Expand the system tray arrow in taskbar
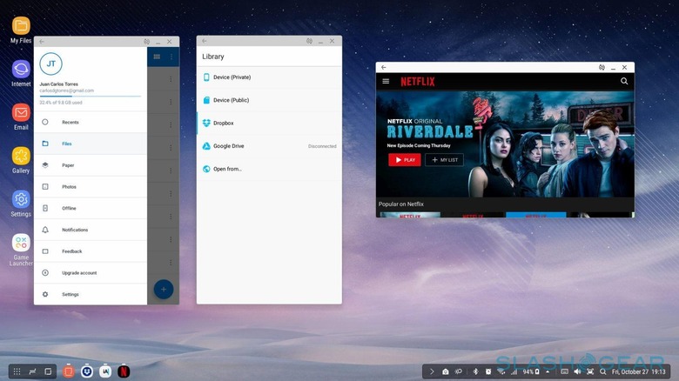 tap(431, 371)
